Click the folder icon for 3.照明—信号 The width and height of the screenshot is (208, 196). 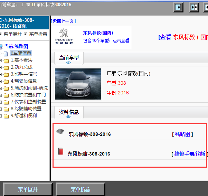tap(6, 74)
